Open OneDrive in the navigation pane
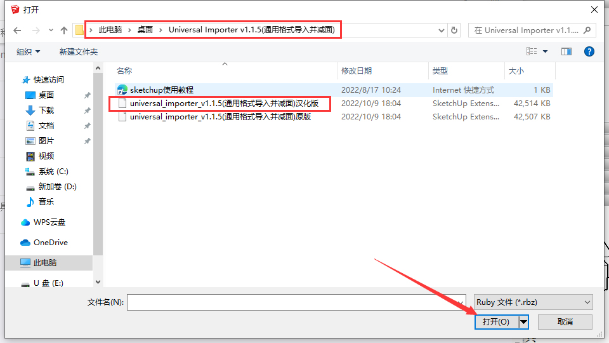609x343 pixels. 44,243
